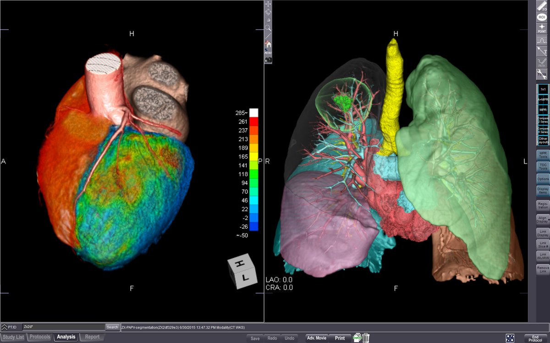Toggle Link WL/WW

[x=543, y=257]
